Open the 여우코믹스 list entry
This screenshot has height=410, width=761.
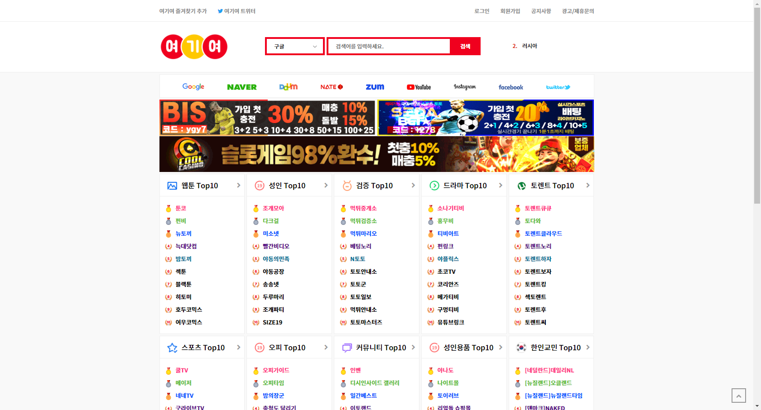pos(189,322)
